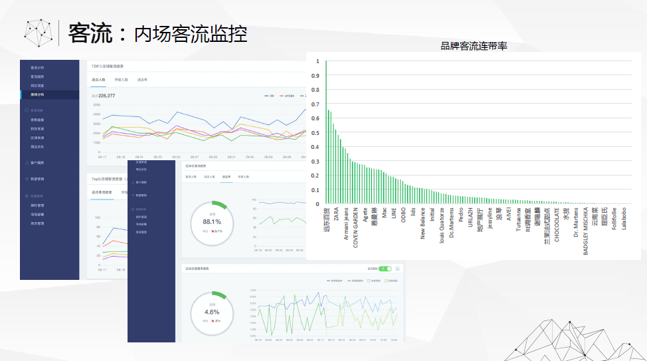The height and width of the screenshot is (361, 647).
Task: Select the first tab 客流人数 in the 近28日 panel
Action: (191, 177)
